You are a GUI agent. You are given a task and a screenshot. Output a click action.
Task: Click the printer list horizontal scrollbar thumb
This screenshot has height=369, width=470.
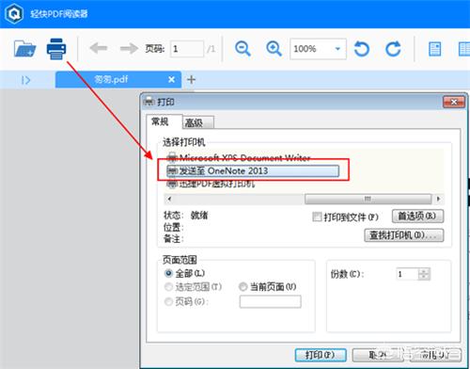tap(368, 199)
